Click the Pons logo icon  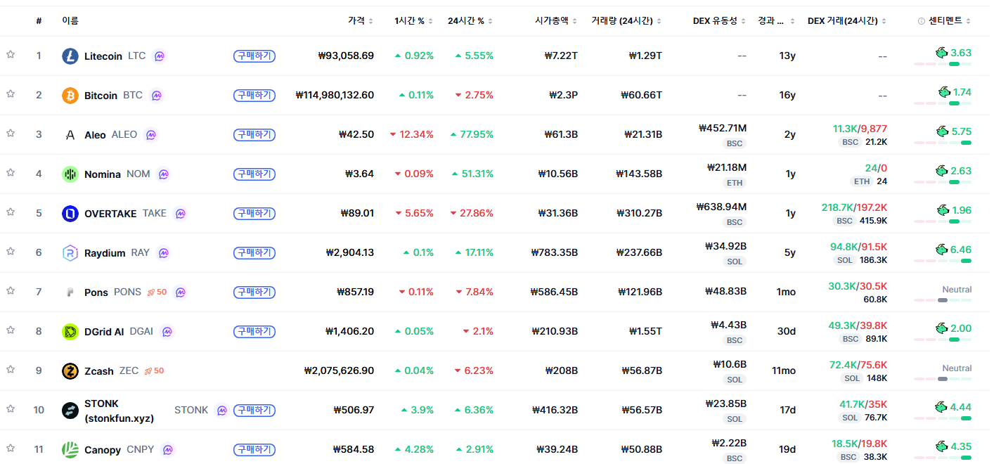[x=70, y=292]
